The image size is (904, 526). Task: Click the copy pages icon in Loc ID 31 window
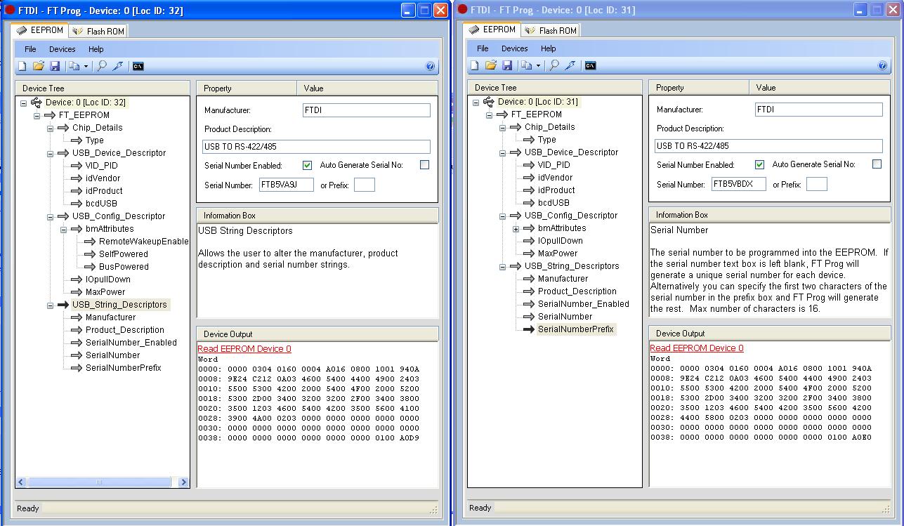point(526,65)
